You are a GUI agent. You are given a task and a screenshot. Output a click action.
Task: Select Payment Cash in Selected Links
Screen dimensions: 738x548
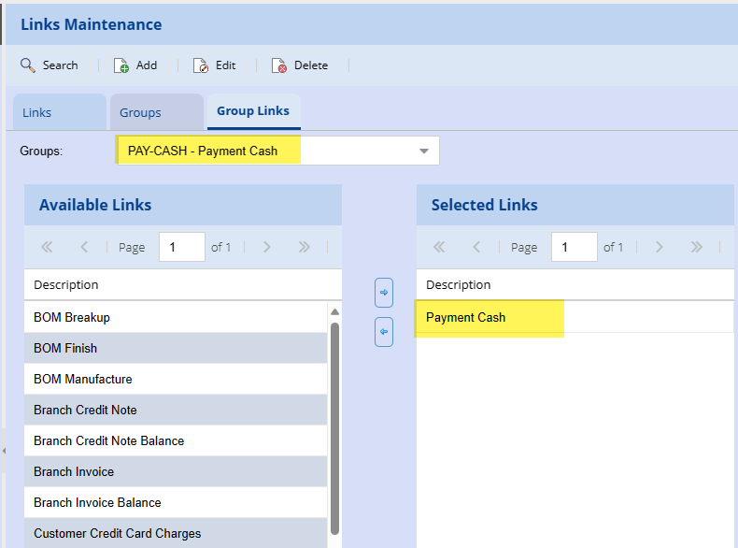466,318
